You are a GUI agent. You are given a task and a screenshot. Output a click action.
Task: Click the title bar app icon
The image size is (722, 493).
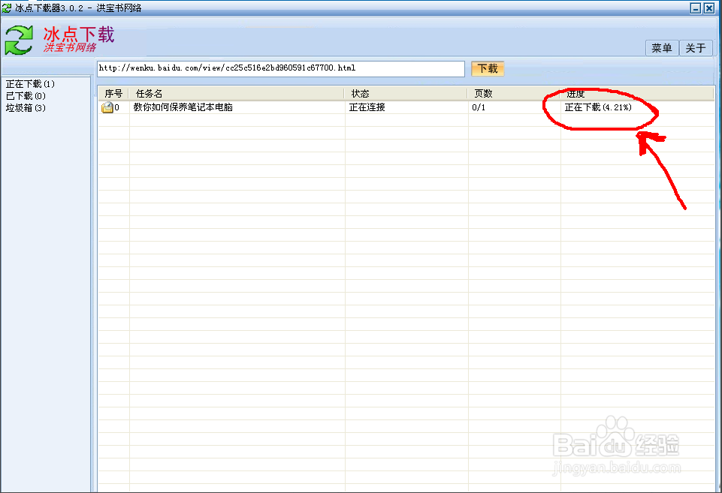7,8
